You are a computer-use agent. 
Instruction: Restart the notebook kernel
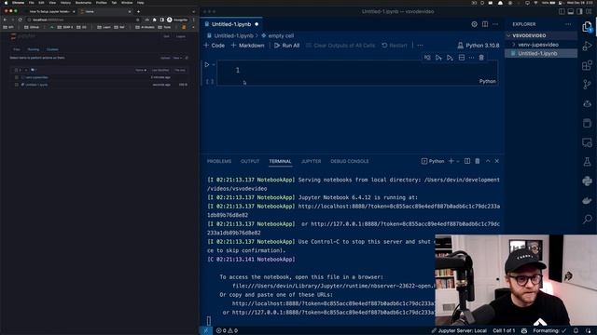click(x=395, y=46)
